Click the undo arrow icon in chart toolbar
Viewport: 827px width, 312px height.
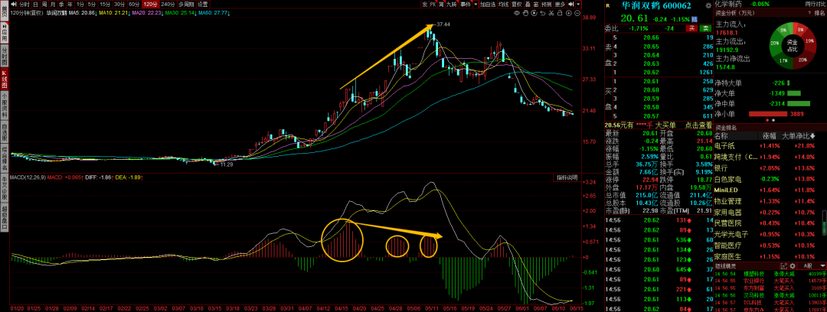(542, 13)
